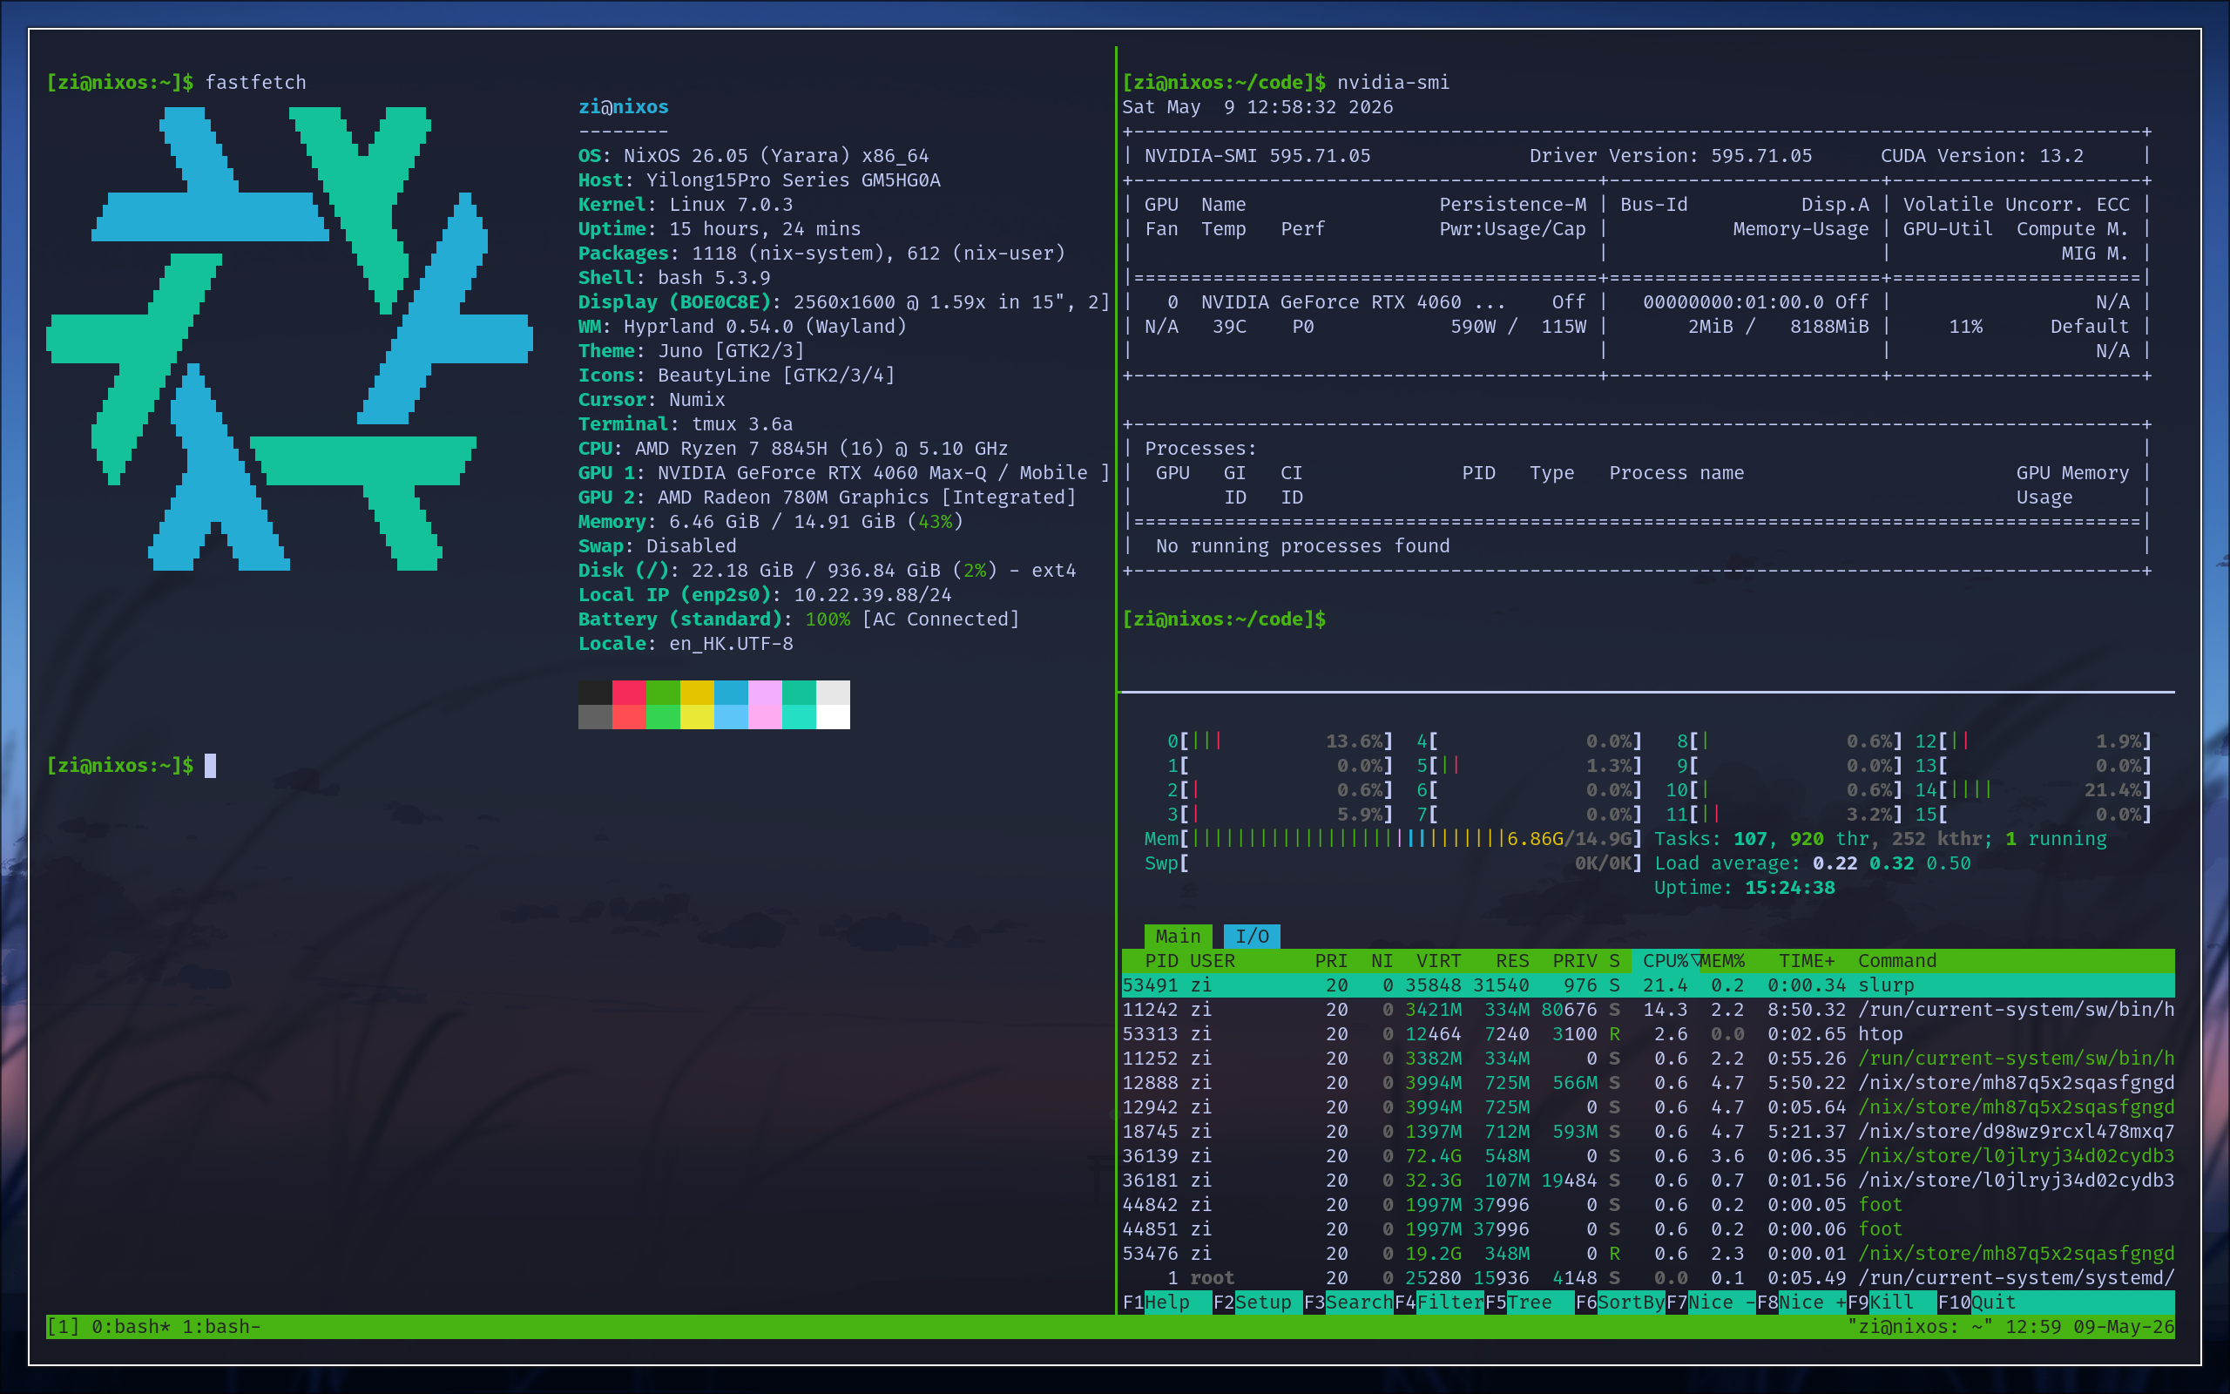Click the RES column header in htop

[x=1512, y=961]
